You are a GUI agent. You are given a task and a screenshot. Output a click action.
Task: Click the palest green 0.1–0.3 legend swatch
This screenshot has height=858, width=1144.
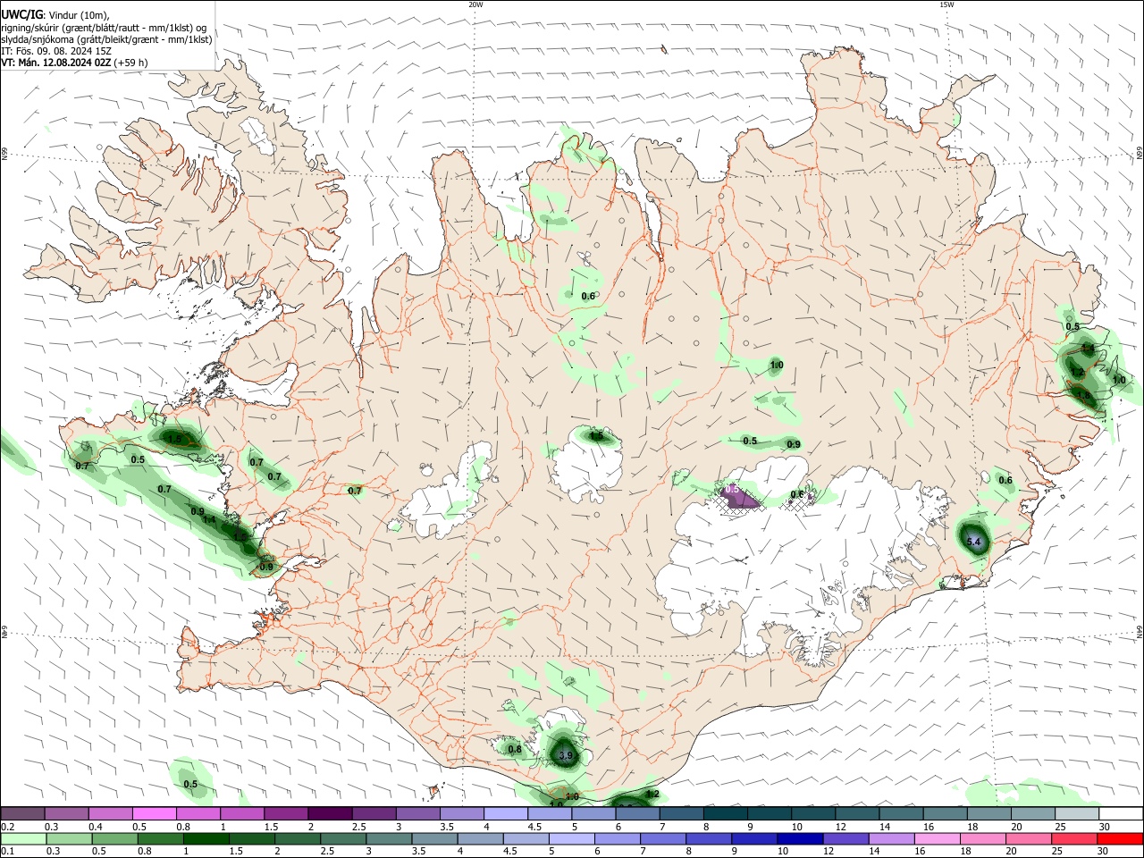pos(23,839)
